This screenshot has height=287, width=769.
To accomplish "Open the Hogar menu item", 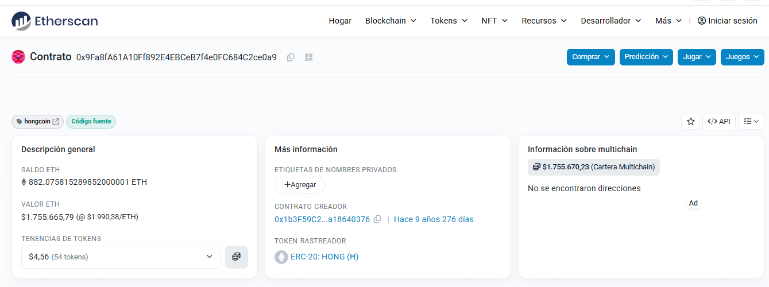I will [x=340, y=21].
